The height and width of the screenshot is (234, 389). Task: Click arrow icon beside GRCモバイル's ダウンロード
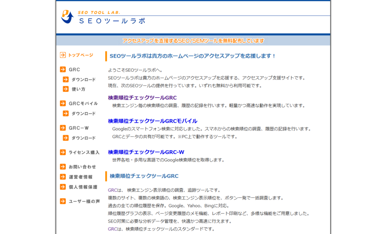[65, 113]
